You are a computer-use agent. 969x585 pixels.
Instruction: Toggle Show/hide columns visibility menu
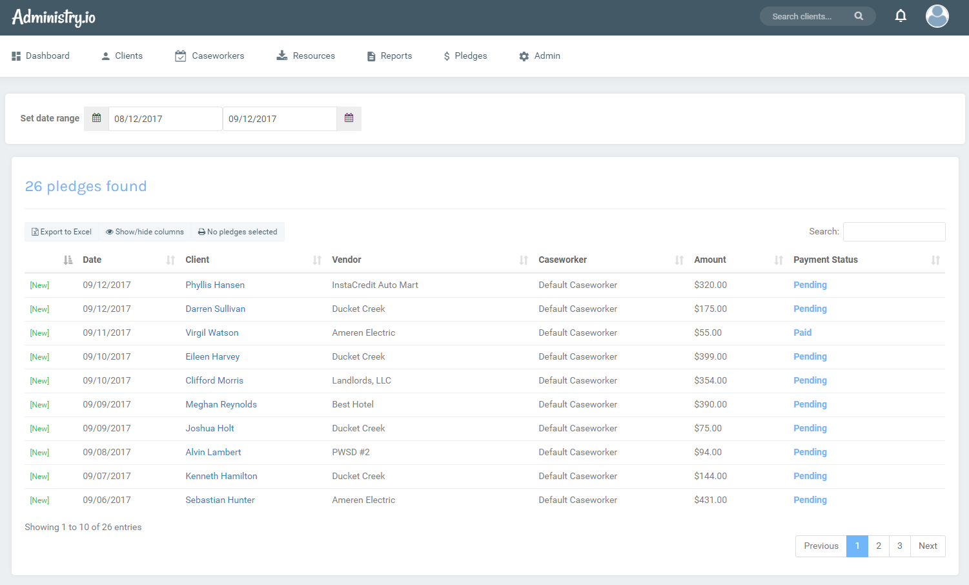pos(145,232)
